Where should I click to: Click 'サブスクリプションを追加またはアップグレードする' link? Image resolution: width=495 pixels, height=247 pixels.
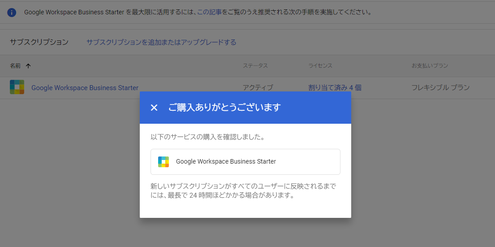pos(161,42)
